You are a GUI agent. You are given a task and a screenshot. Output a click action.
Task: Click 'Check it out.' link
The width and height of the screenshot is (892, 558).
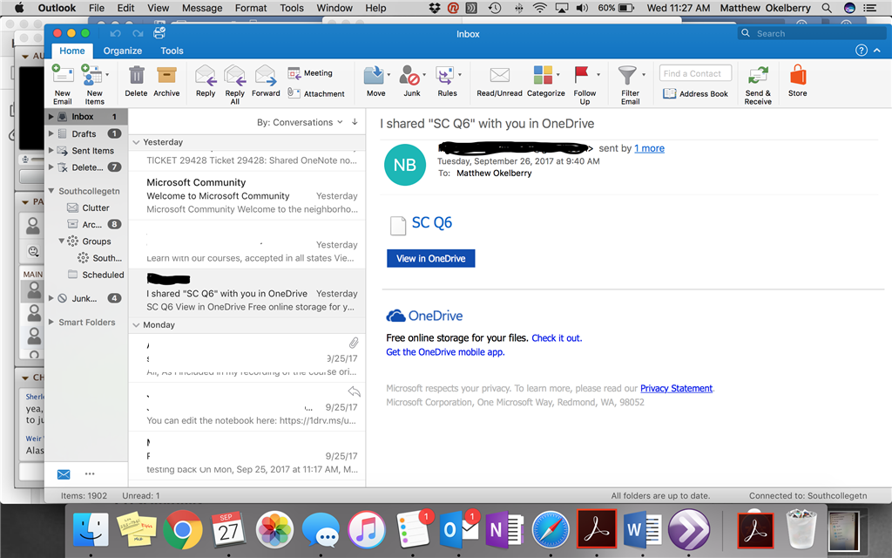(x=557, y=337)
